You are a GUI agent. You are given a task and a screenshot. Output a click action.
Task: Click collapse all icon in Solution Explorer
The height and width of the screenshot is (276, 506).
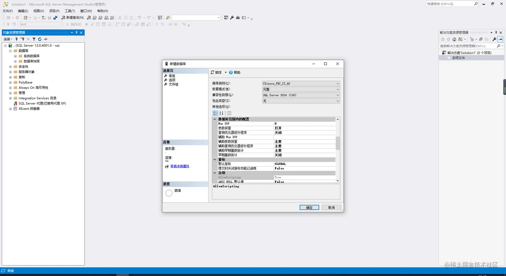pyautogui.click(x=481, y=39)
